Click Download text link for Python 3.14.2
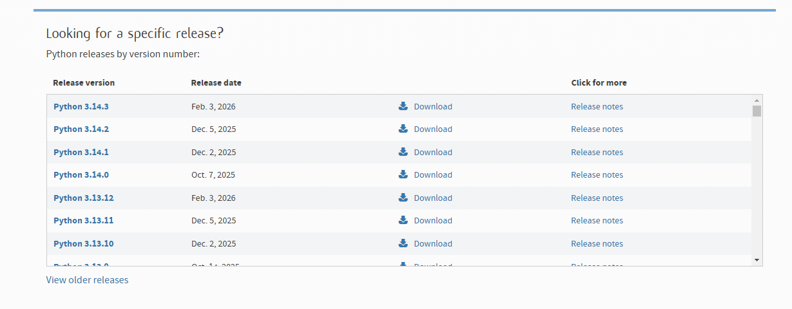This screenshot has height=309, width=792. (433, 129)
